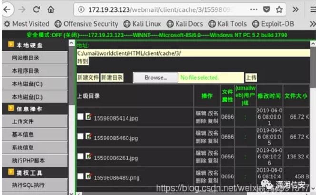Image resolution: width=316 pixels, height=195 pixels.
Task: Expand toolbar overflow chevron
Action: click(296, 9)
